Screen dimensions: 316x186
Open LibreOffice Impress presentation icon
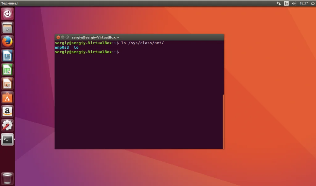pos(7,83)
